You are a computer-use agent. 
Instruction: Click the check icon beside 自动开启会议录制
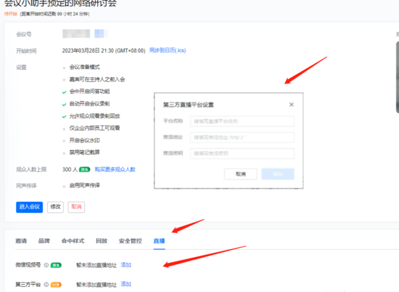pos(64,104)
